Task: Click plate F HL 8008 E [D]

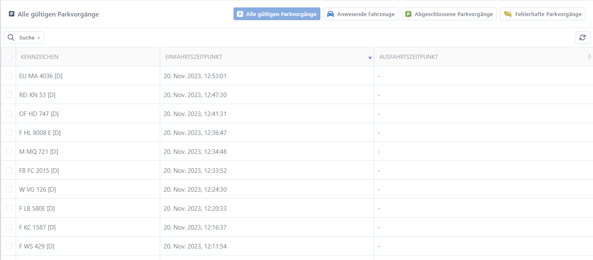Action: (x=40, y=132)
